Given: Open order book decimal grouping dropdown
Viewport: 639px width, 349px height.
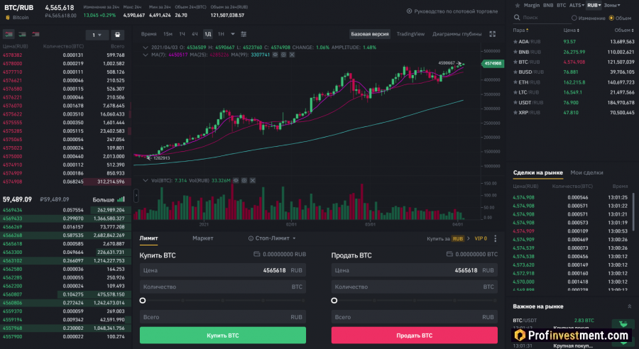Looking at the screenshot, I should tap(97, 35).
